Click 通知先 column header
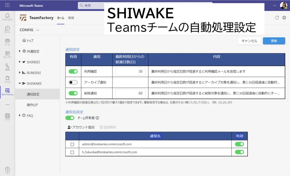Viewport: 290px width, 176px height. pyautogui.click(x=155, y=136)
